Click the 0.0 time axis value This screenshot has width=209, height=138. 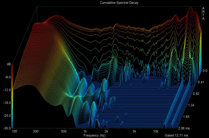point(205,71)
